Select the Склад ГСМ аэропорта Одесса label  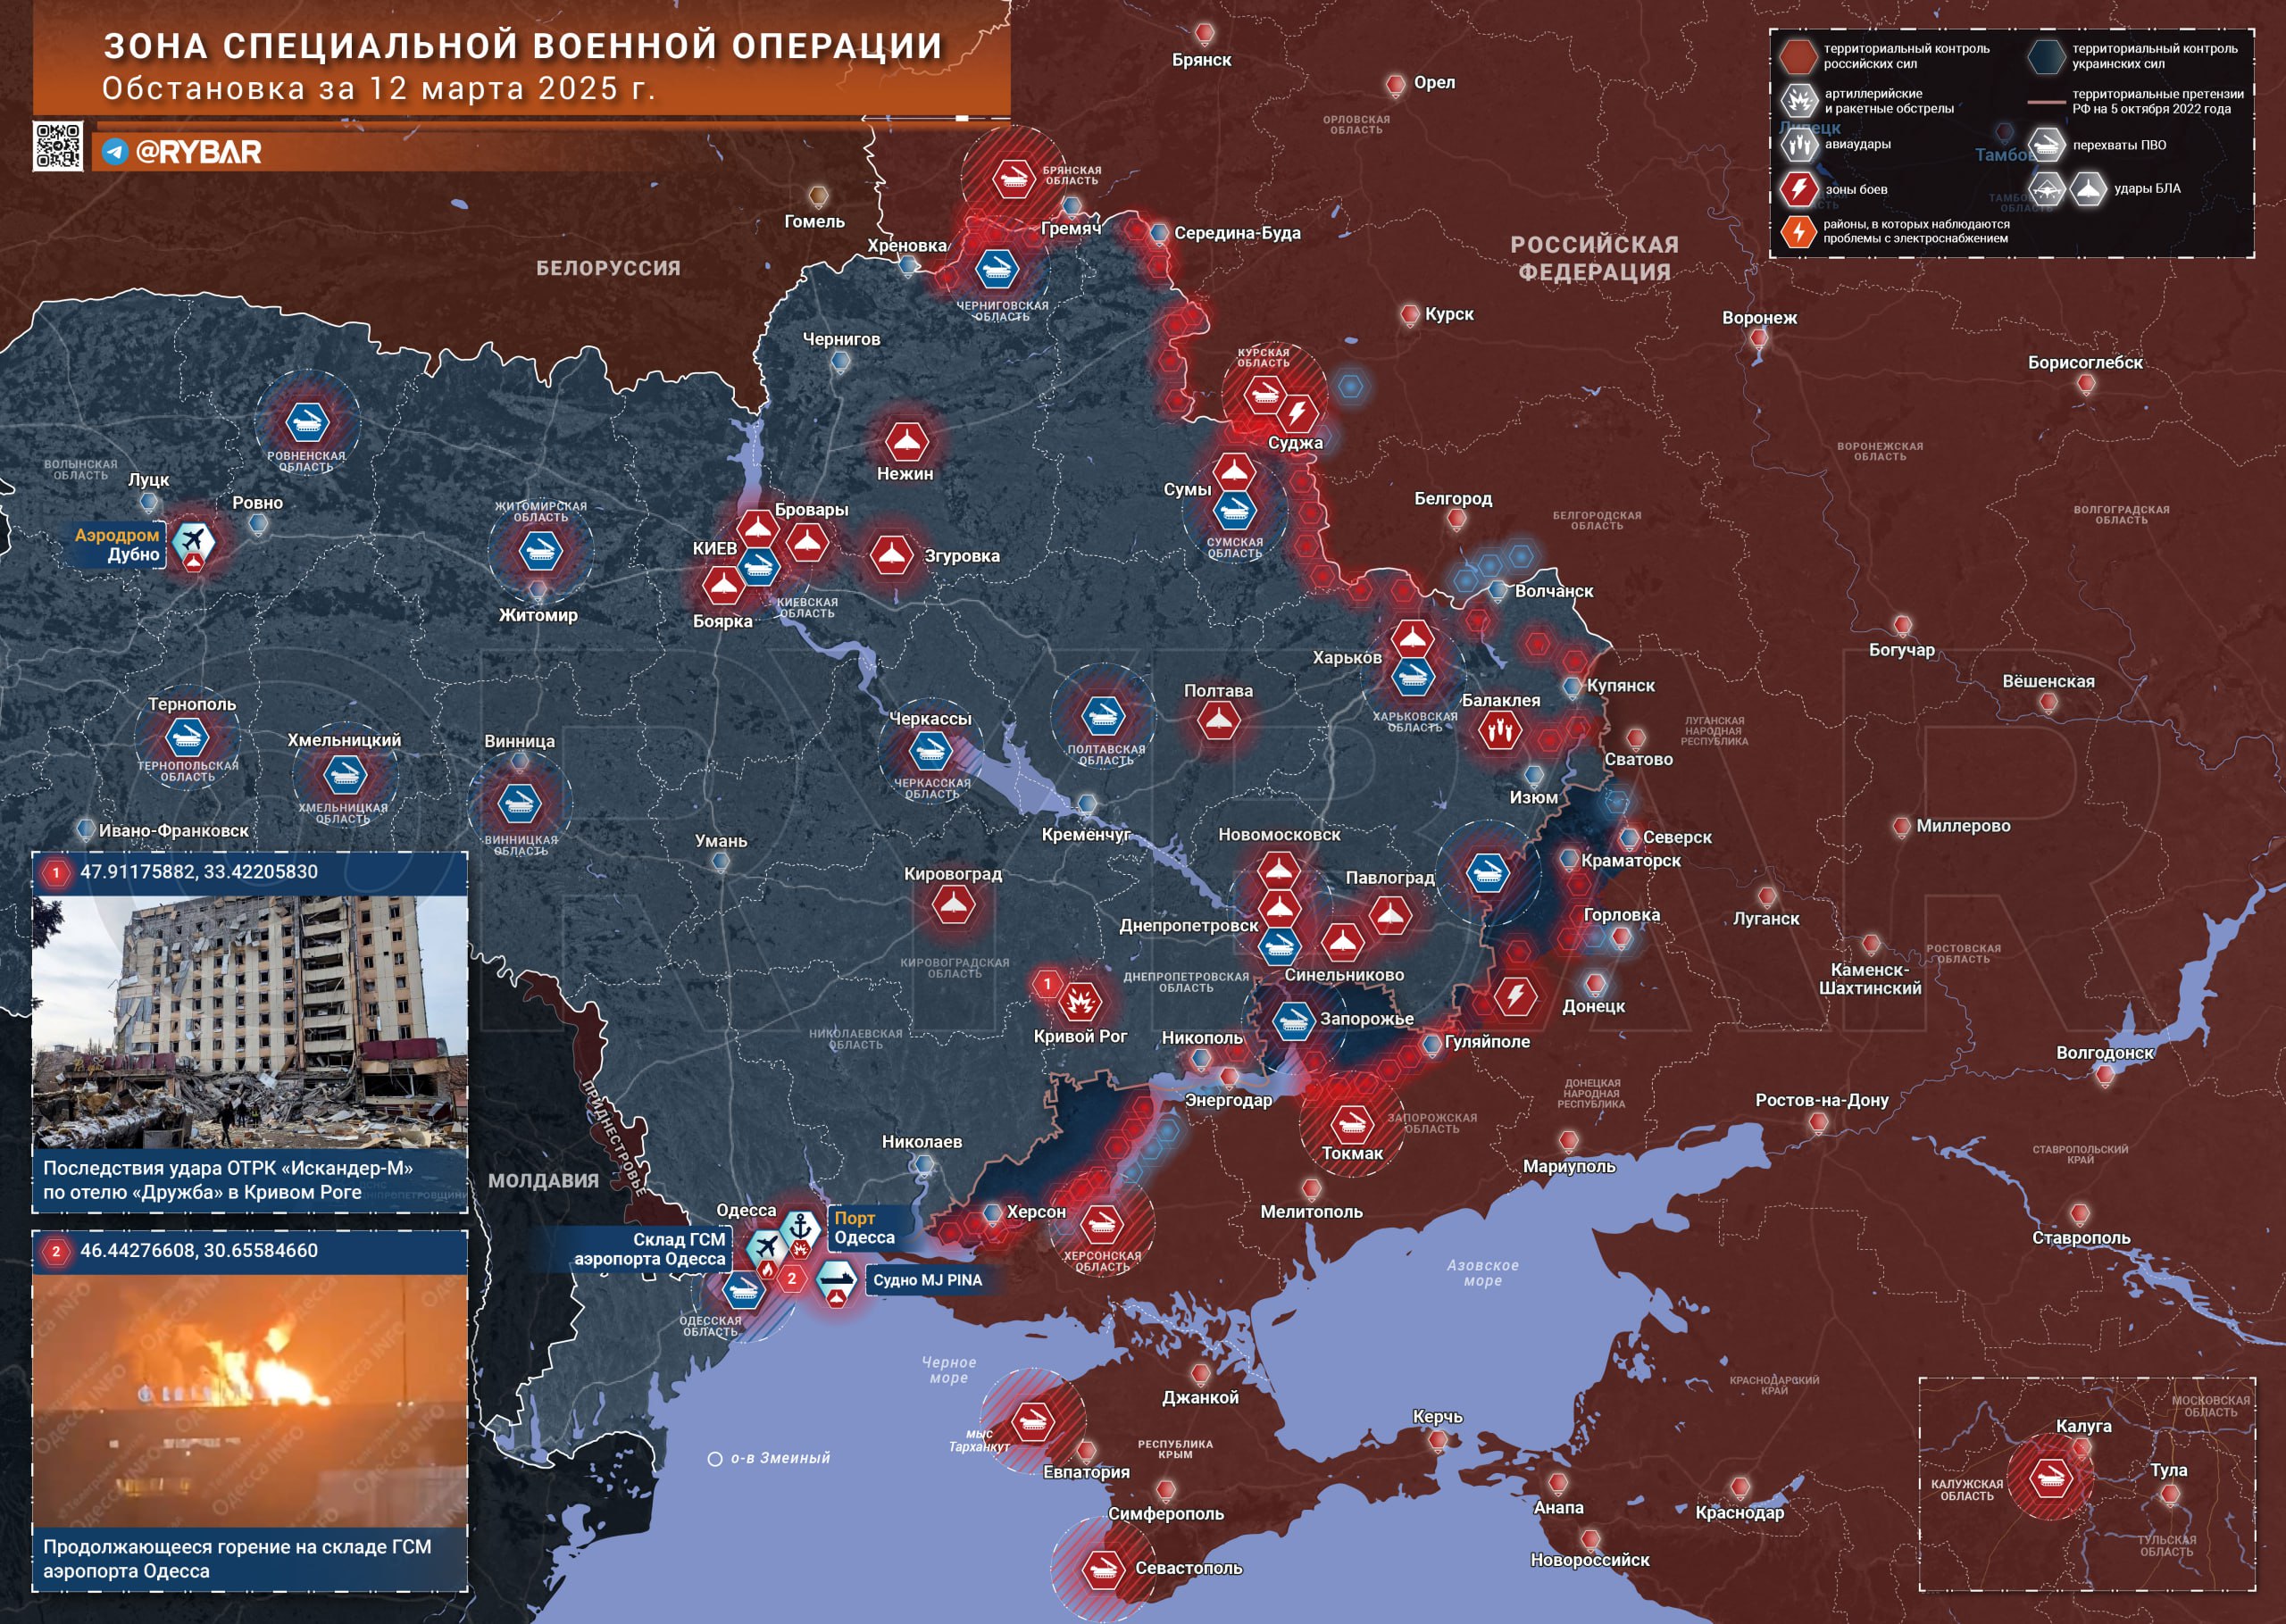(x=649, y=1249)
